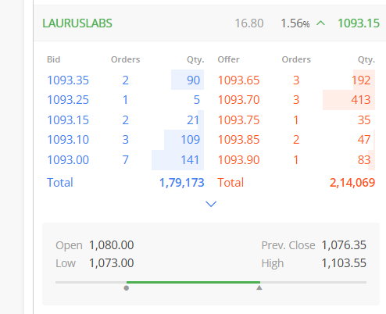
Task: Select last traded price 1093.15 in header
Action: click(359, 23)
